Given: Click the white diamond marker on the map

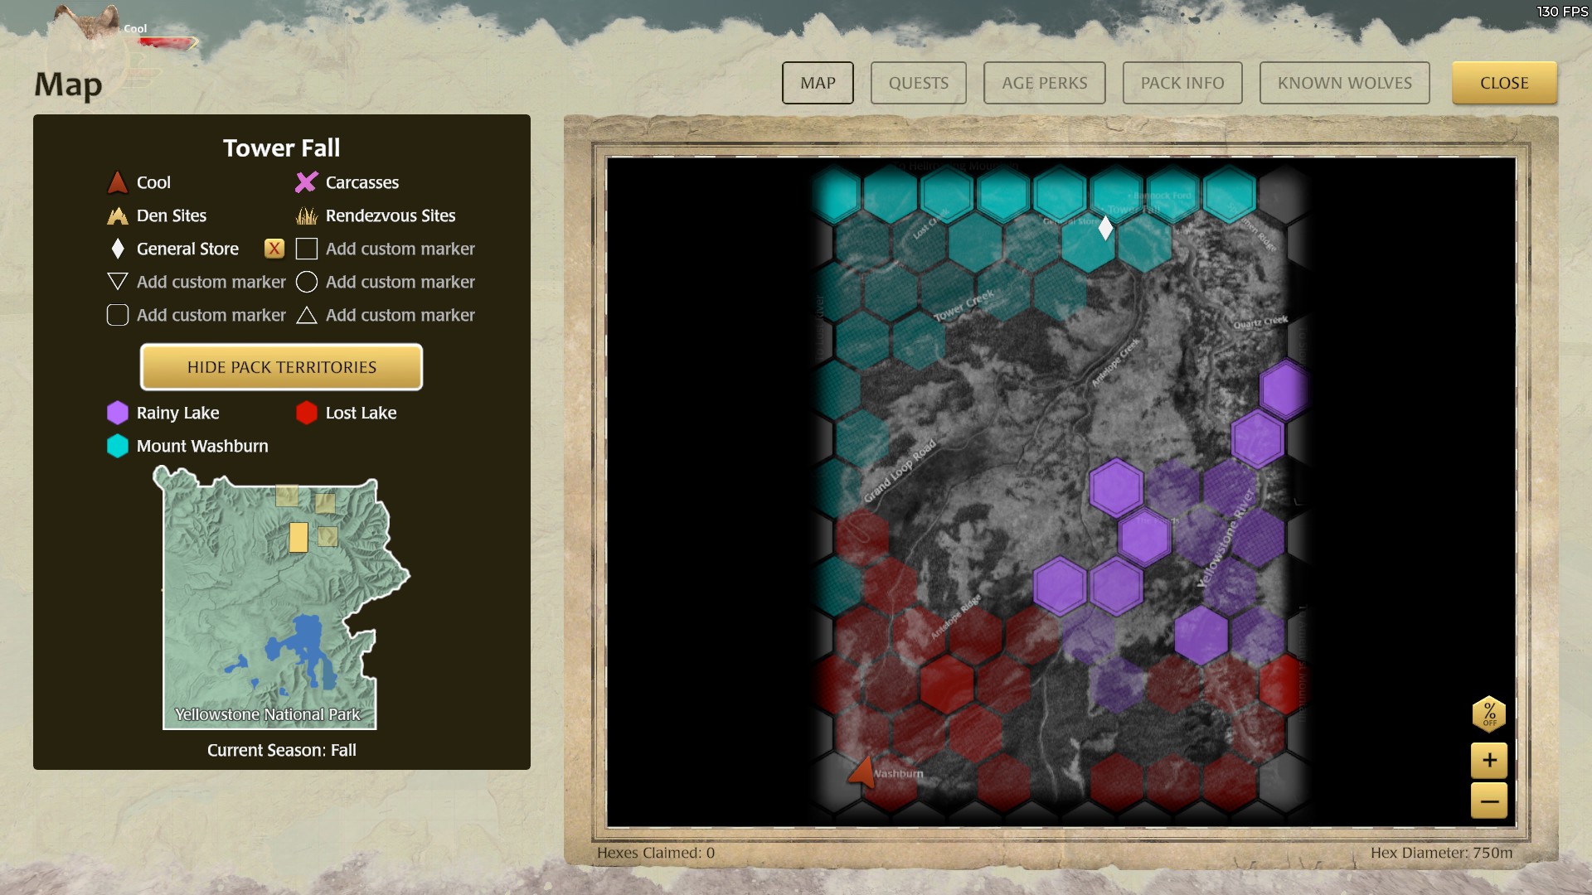Looking at the screenshot, I should point(1105,228).
